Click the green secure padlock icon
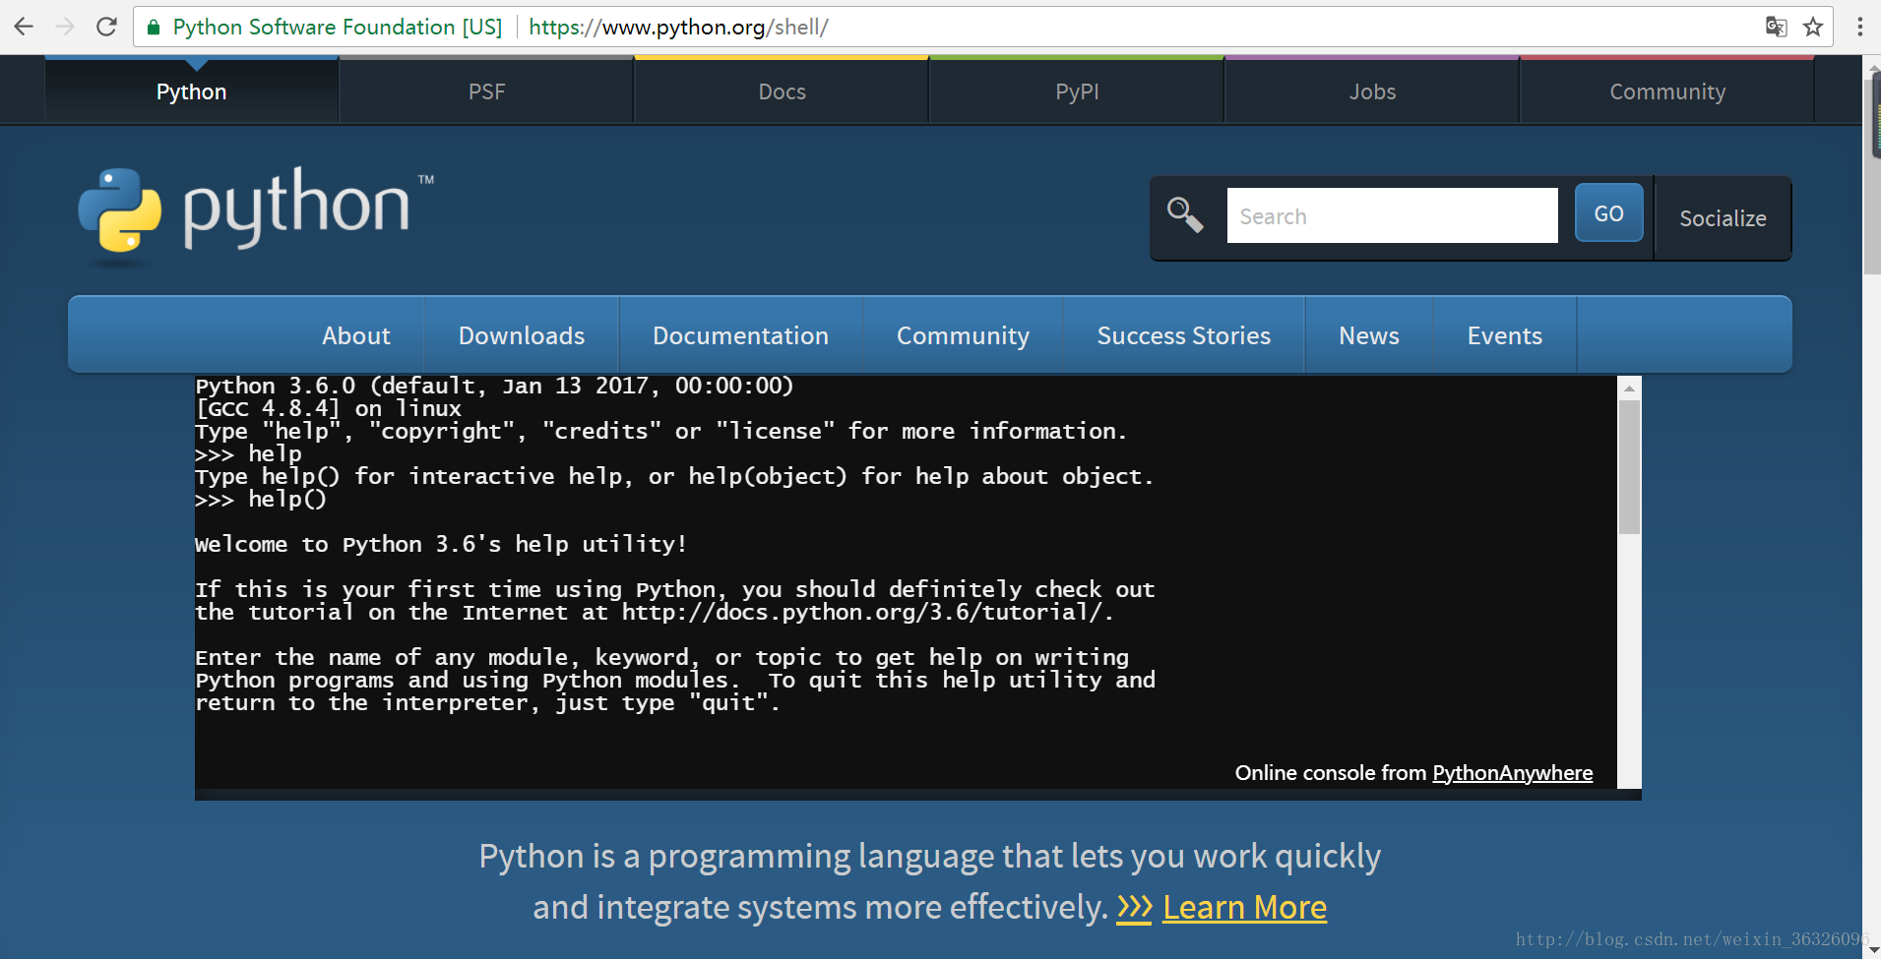The image size is (1881, 959). tap(154, 28)
